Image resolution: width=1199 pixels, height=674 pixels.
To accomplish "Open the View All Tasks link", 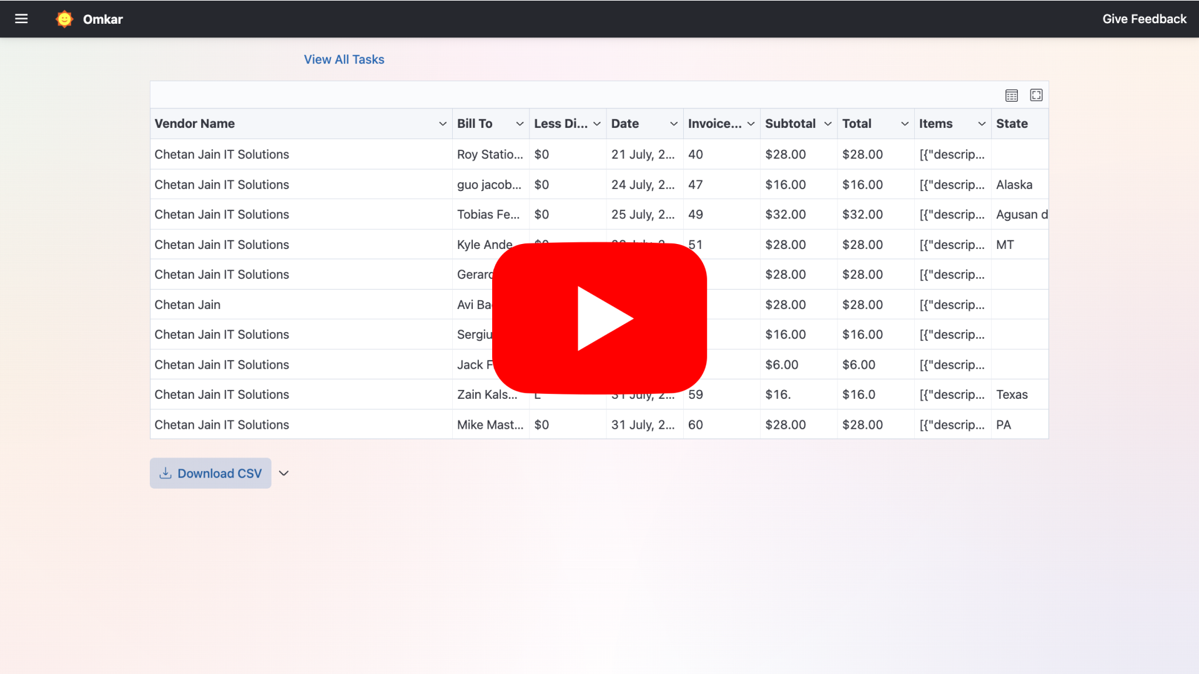I will click(344, 59).
